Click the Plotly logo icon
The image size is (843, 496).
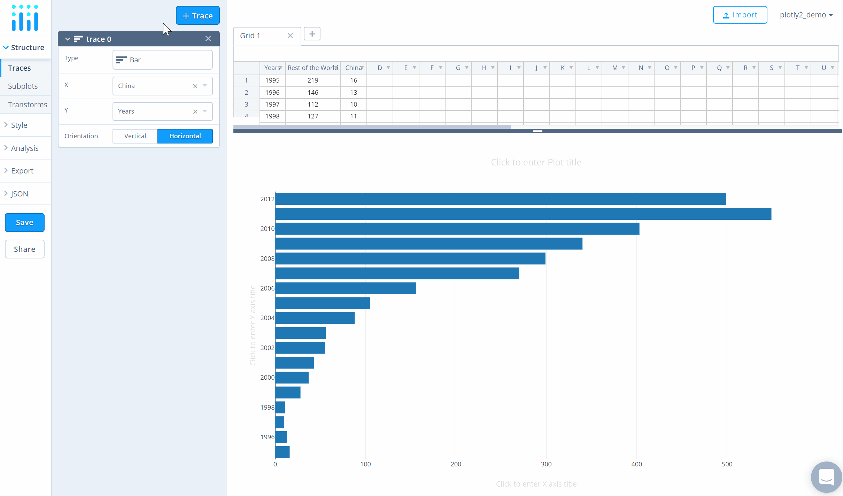(25, 18)
